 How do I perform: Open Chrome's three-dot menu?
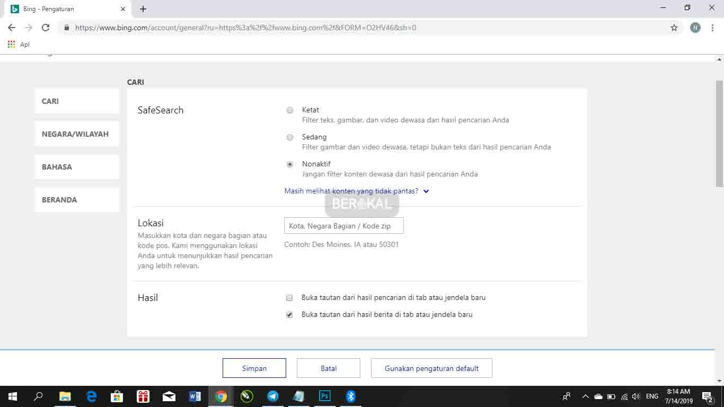(x=712, y=28)
